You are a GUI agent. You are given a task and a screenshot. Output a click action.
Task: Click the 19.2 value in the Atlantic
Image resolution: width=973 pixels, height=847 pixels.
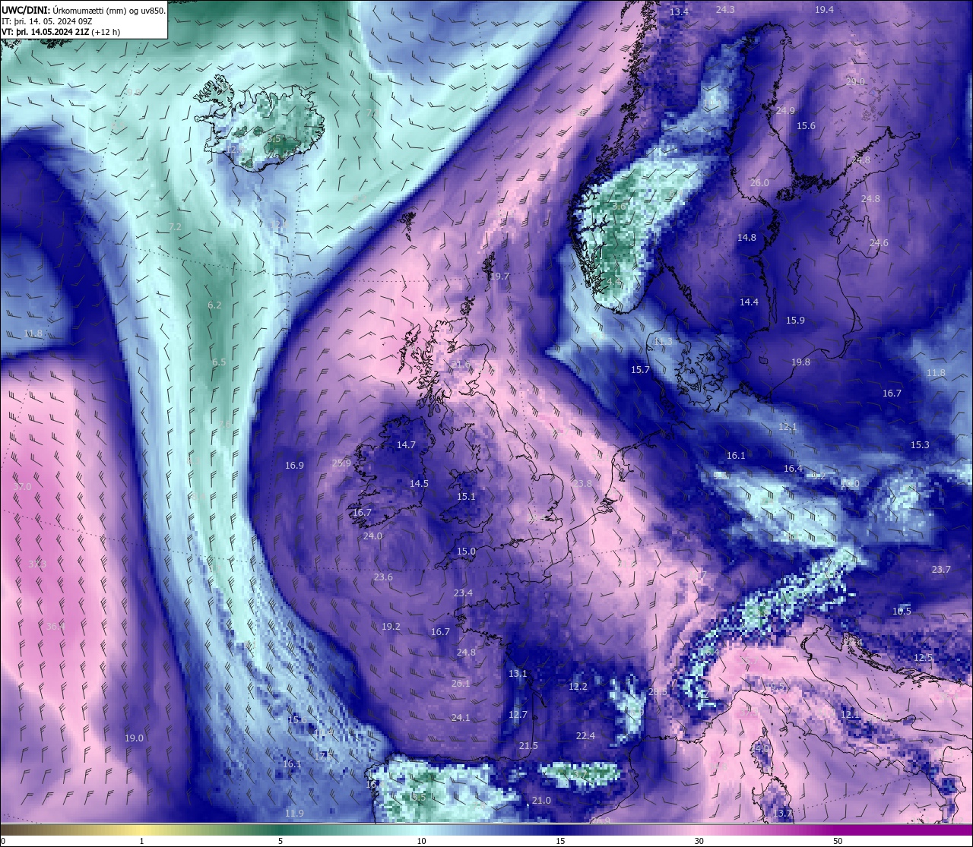[x=391, y=627]
